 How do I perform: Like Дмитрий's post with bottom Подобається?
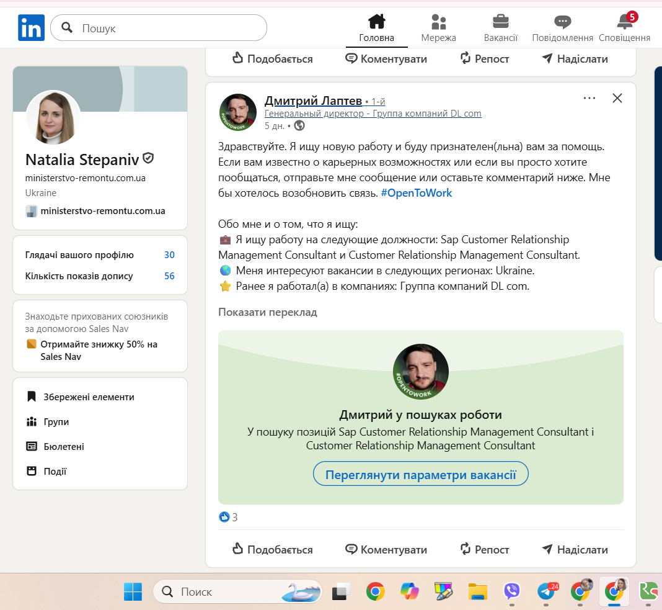pos(272,550)
